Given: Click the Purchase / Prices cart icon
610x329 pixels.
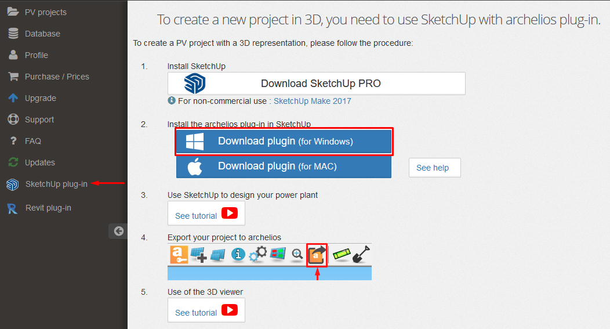Looking at the screenshot, I should 13,77.
